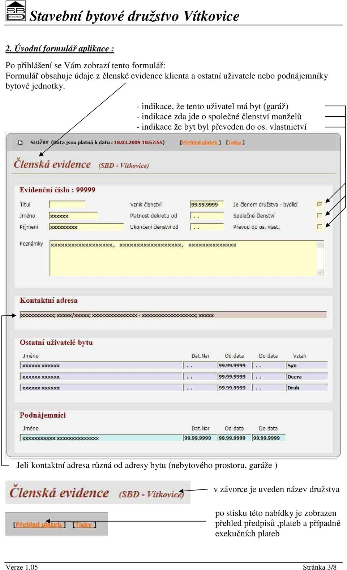Click the Příjmení input field
The width and height of the screenshot is (347, 570).
[x=87, y=227]
